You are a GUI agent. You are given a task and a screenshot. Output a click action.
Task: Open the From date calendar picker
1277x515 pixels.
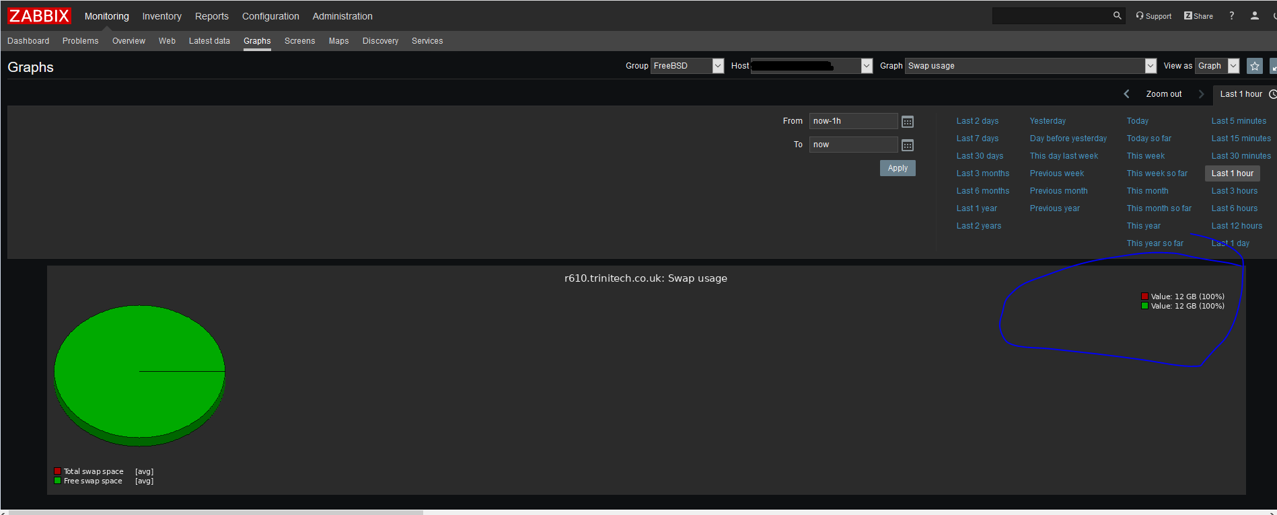click(x=907, y=122)
